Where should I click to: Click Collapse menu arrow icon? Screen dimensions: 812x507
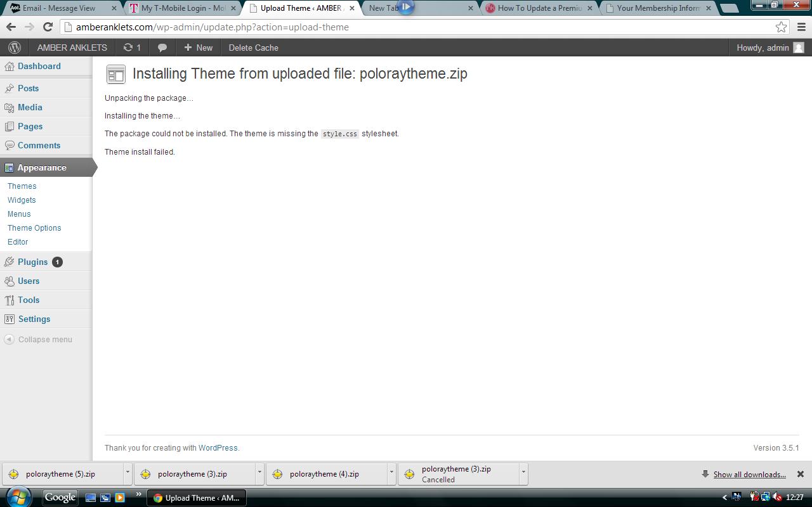9,339
